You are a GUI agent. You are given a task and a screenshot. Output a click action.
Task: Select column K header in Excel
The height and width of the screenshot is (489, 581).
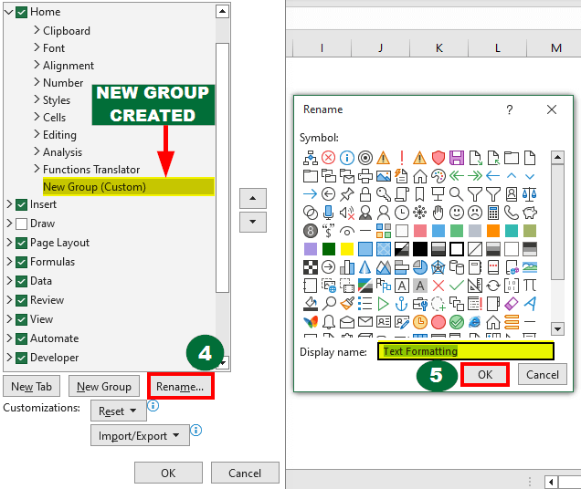click(x=439, y=48)
